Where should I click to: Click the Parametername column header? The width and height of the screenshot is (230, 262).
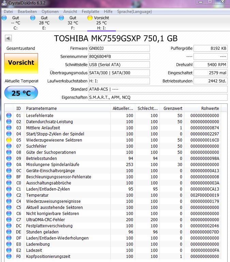pos(67,109)
